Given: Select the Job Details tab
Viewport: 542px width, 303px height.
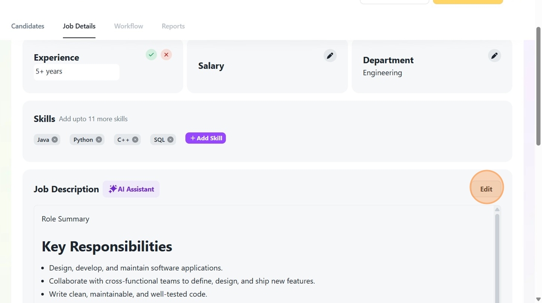Looking at the screenshot, I should click(x=79, y=26).
